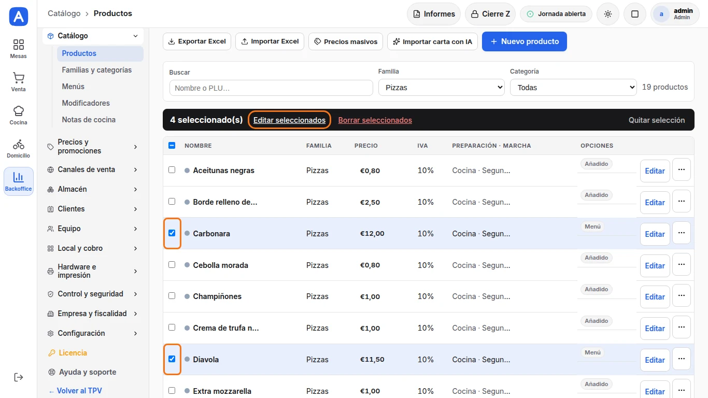Viewport: 708px width, 398px height.
Task: Uncheck the Diavola checkbox
Action: pyautogui.click(x=172, y=359)
